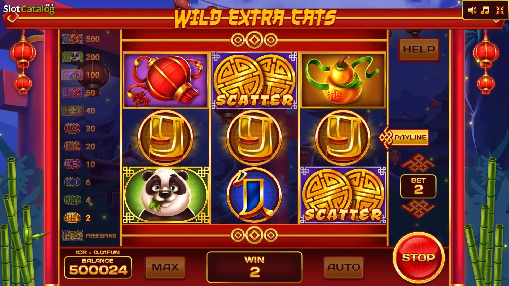Toggle background music with the note icon
Viewport: 509px width, 286px height.
pyautogui.click(x=485, y=11)
